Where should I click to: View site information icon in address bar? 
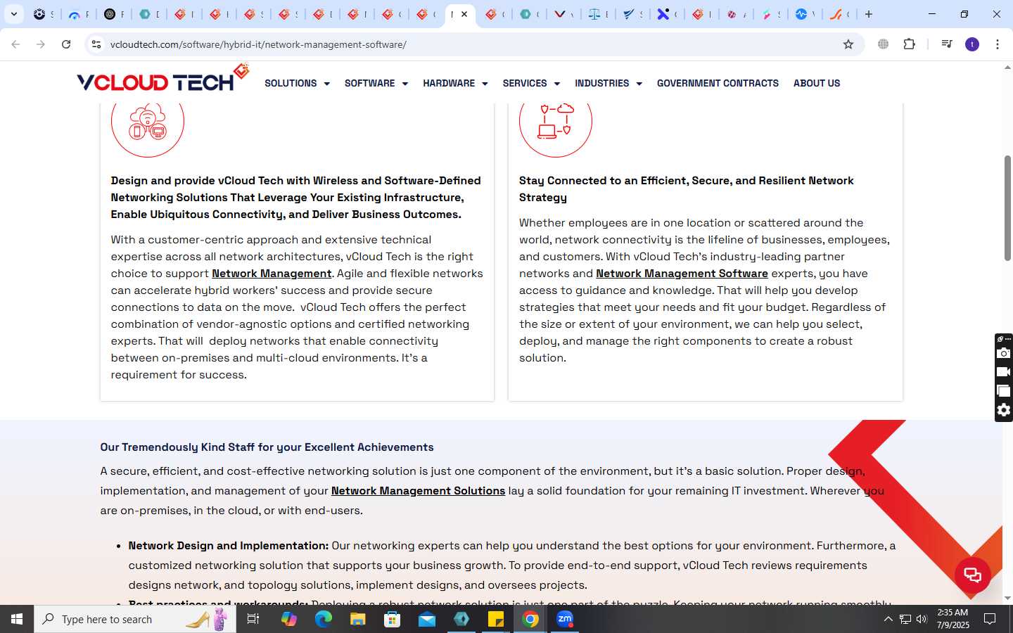pos(96,44)
